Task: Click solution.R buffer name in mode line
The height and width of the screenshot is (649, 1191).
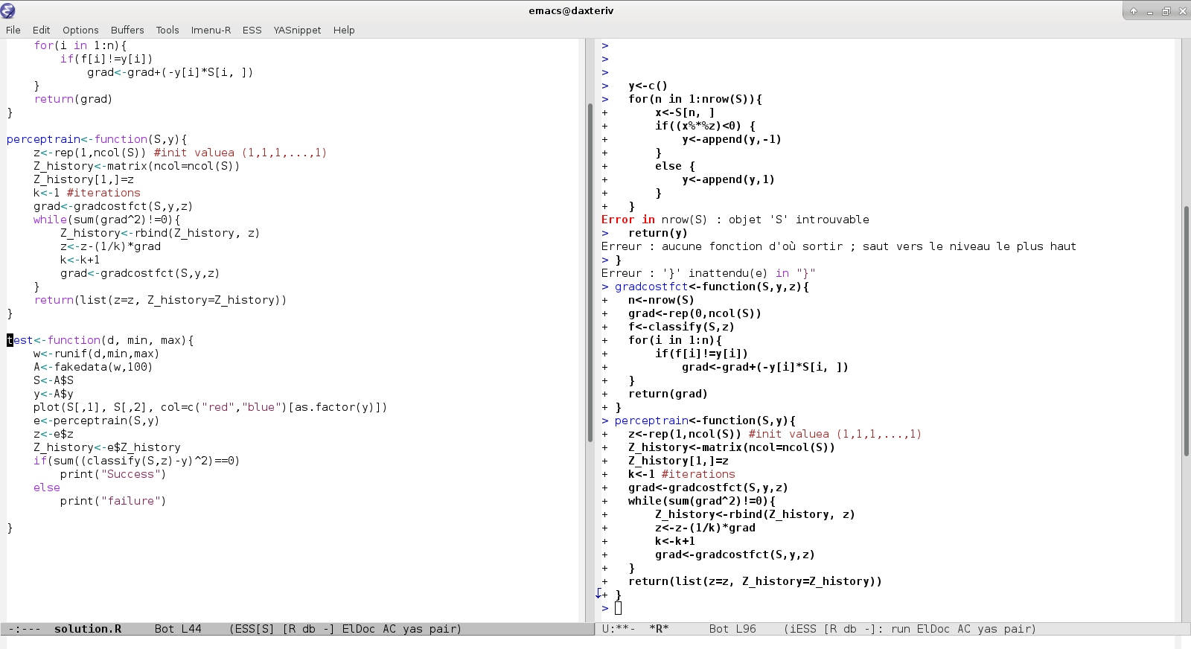Action: tap(88, 629)
